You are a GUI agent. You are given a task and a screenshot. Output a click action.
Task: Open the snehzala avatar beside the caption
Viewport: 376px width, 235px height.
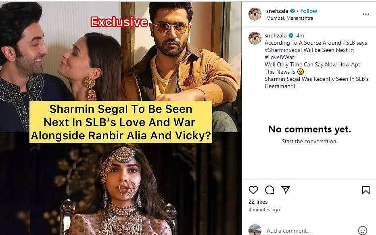pyautogui.click(x=255, y=38)
